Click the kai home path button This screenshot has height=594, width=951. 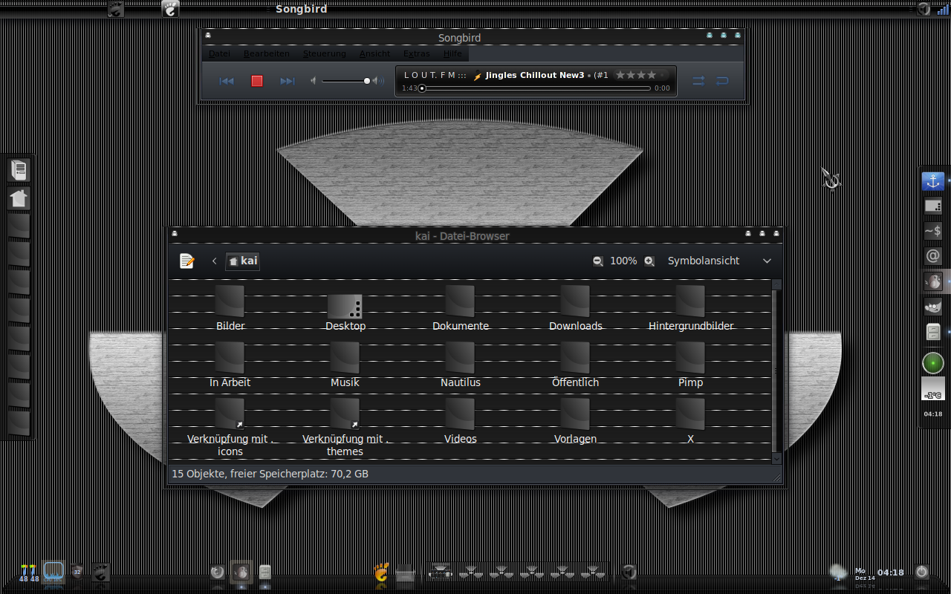243,261
